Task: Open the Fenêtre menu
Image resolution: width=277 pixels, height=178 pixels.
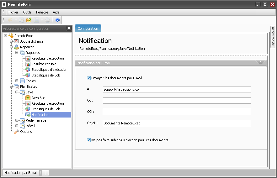Action: click(x=42, y=12)
